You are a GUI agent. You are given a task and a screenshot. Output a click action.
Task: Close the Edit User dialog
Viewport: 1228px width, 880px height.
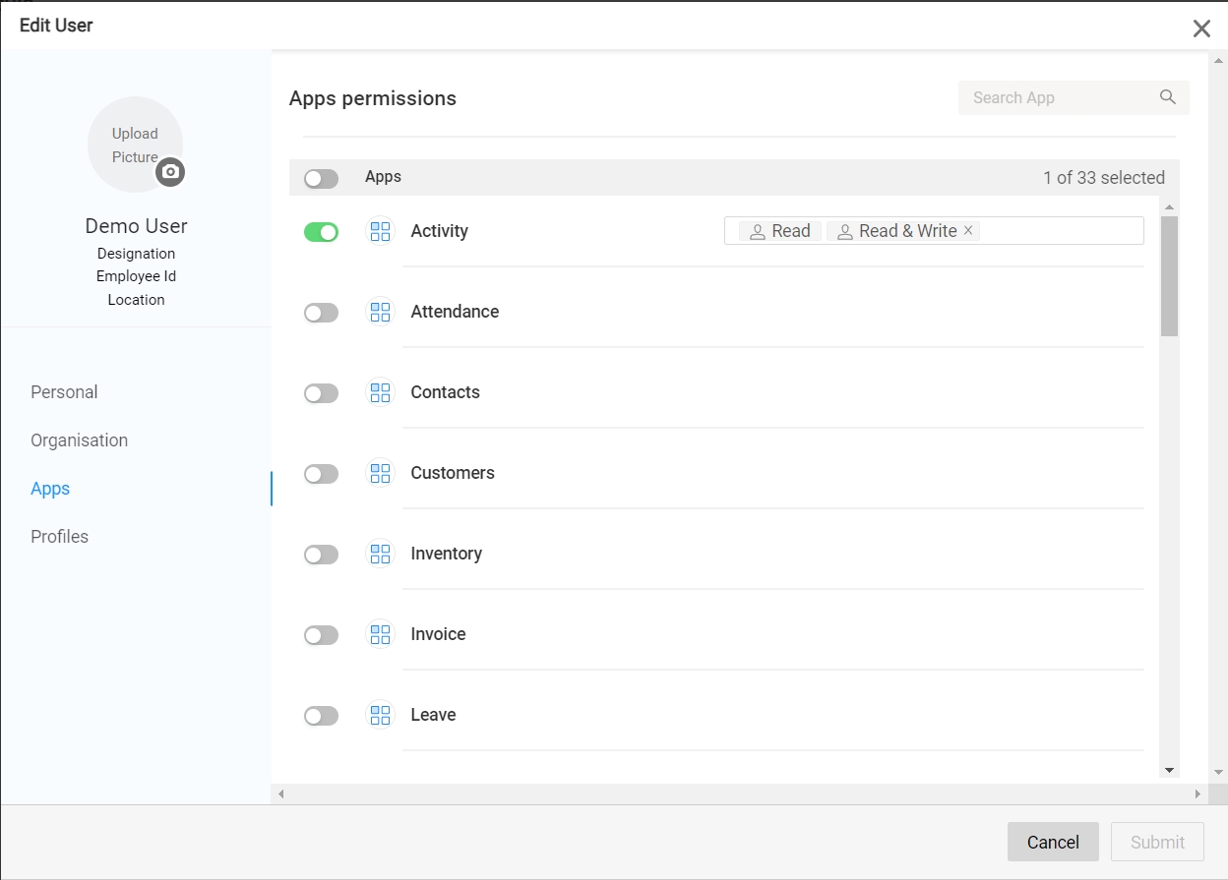(x=1201, y=29)
